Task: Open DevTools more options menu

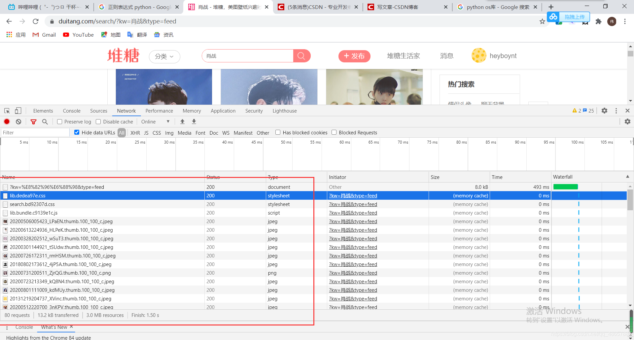Action: click(x=616, y=111)
